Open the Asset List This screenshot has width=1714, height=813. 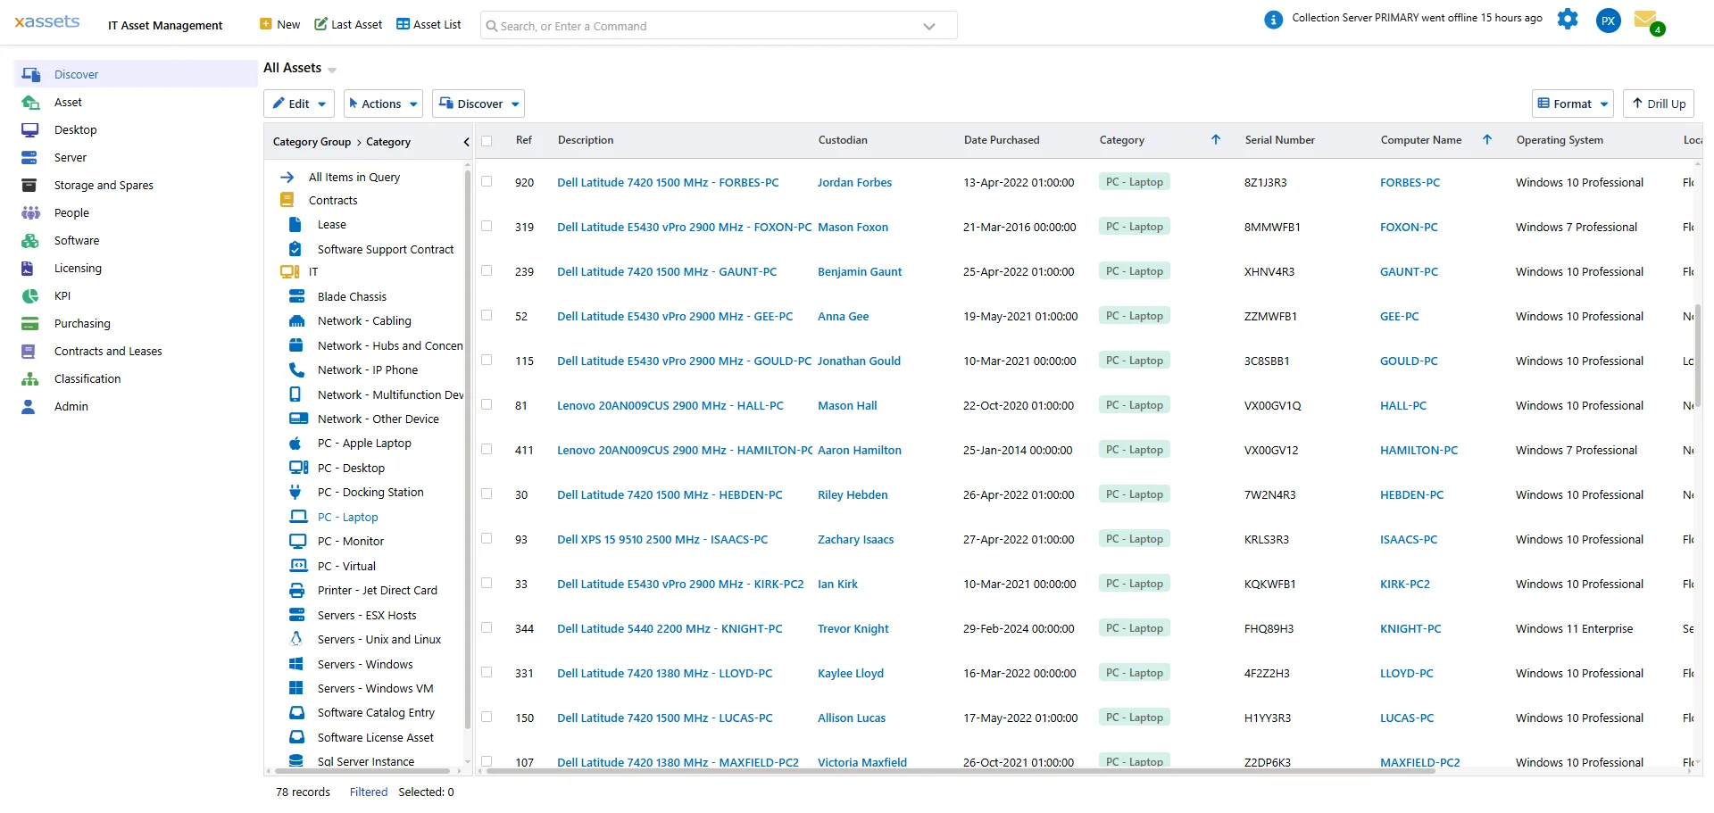(428, 24)
